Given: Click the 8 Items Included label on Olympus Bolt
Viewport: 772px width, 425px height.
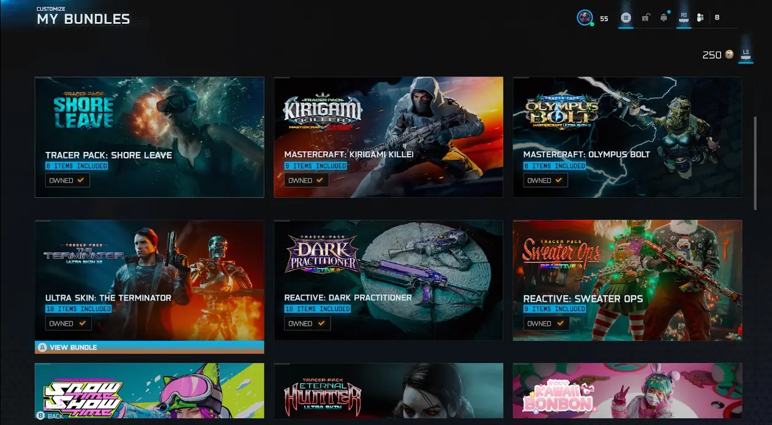Looking at the screenshot, I should [x=555, y=166].
